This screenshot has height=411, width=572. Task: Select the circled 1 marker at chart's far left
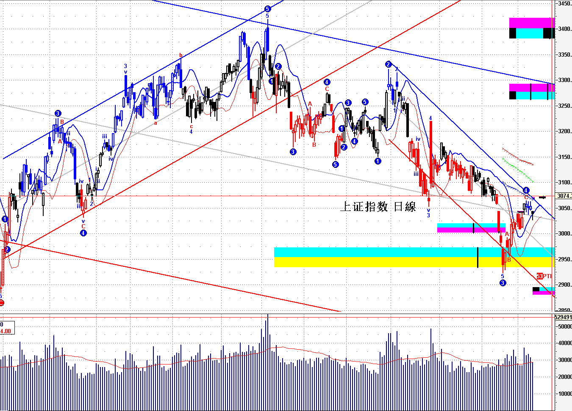pyautogui.click(x=5, y=219)
